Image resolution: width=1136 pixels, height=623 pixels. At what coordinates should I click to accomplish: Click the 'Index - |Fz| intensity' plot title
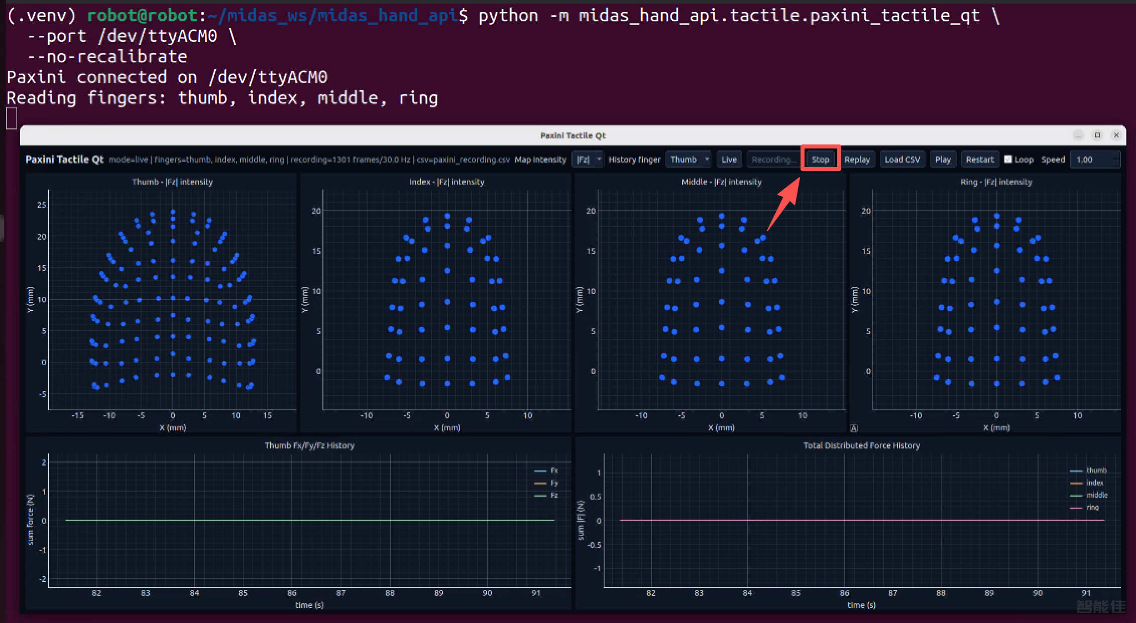point(446,182)
